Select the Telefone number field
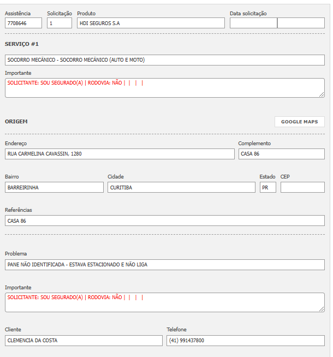 246,341
